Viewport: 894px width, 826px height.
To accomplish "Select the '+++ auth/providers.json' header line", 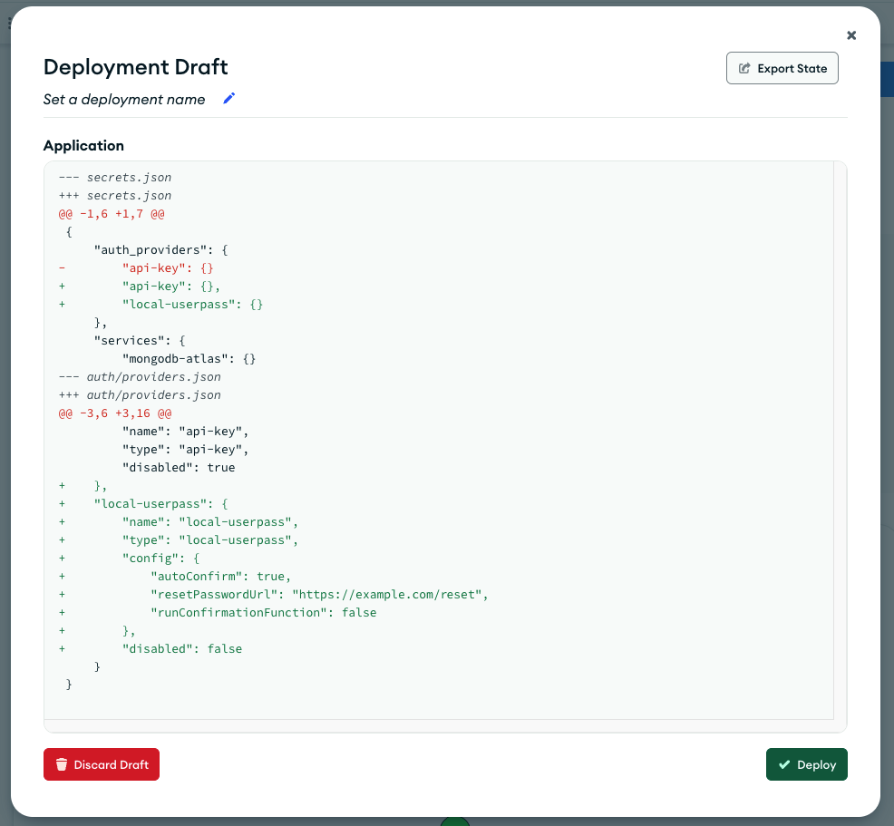I will pyautogui.click(x=140, y=395).
